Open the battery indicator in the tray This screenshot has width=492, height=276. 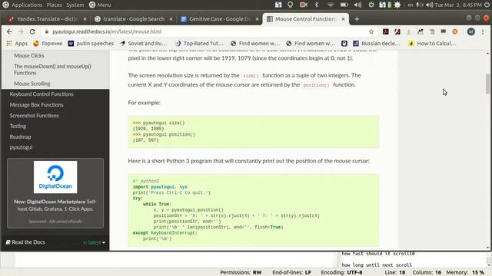[344, 5]
